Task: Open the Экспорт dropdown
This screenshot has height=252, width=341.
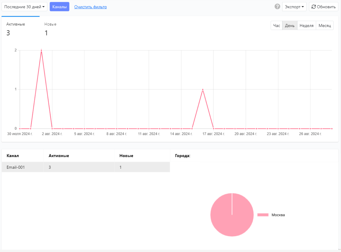Action: (294, 7)
